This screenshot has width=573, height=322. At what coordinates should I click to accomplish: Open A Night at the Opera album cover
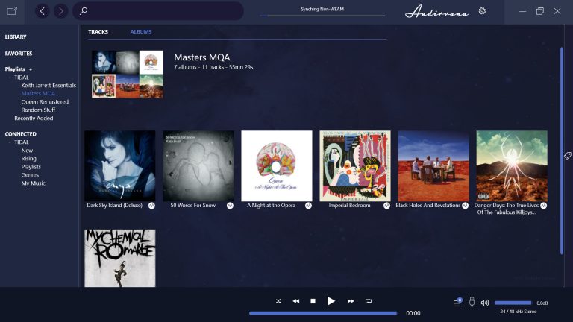[277, 166]
